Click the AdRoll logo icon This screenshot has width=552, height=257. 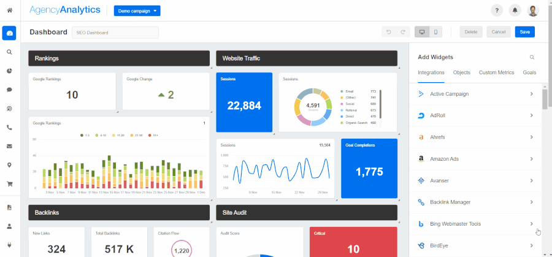421,115
